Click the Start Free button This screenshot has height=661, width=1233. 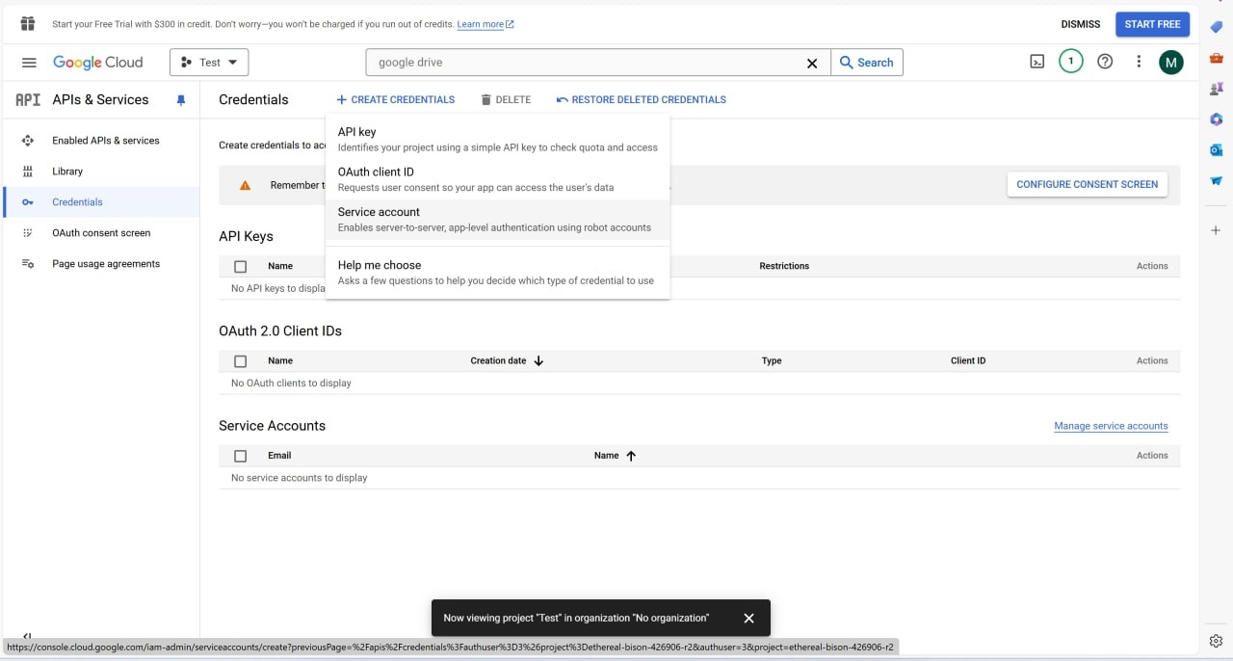pos(1152,24)
